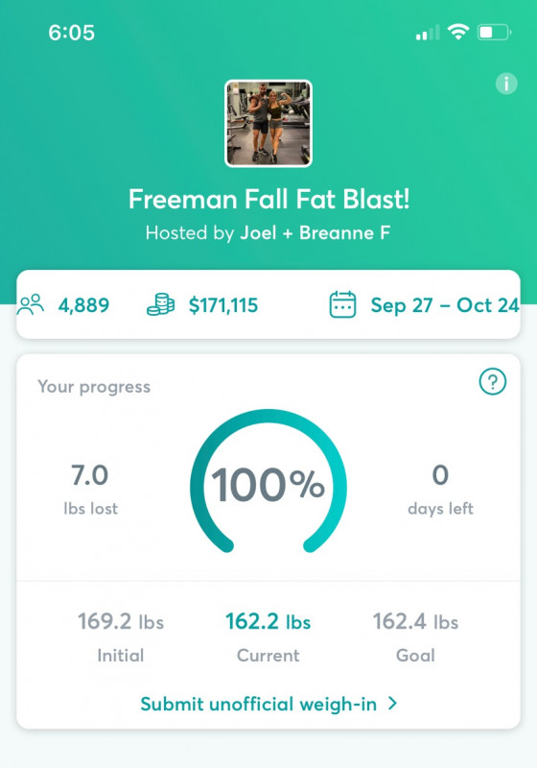Select the 162.2 lbs Current weight

(x=268, y=622)
